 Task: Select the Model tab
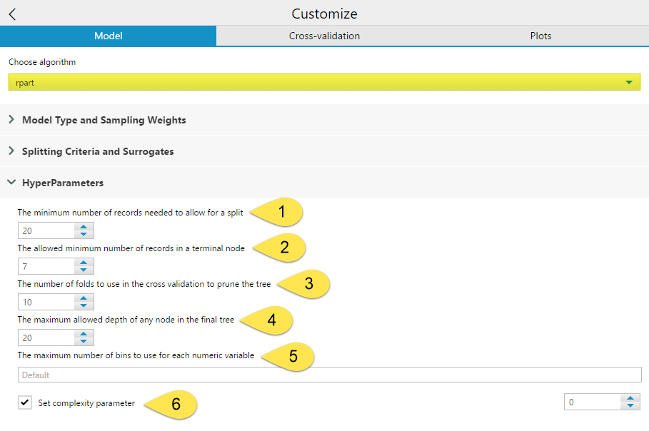108,36
